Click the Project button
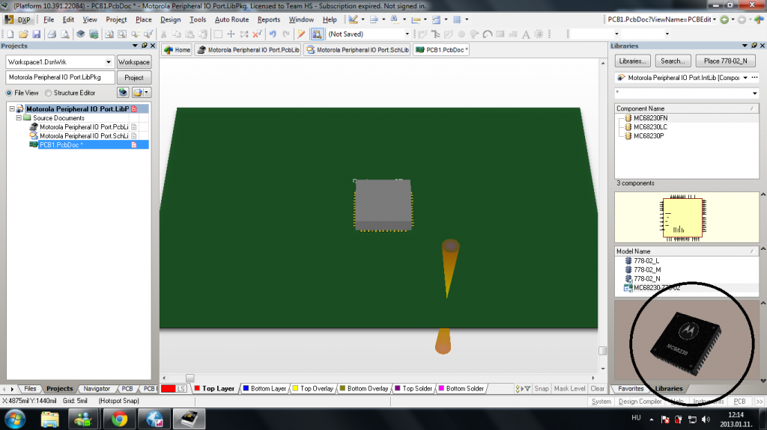 134,78
